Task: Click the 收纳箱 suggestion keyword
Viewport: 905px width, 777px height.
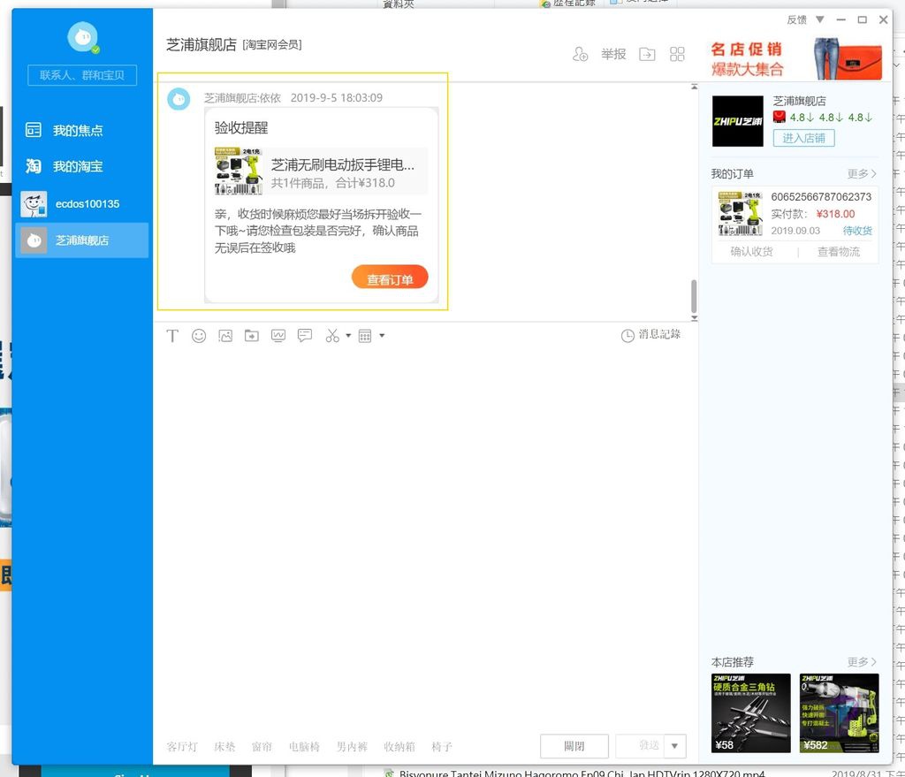Action: [x=399, y=746]
